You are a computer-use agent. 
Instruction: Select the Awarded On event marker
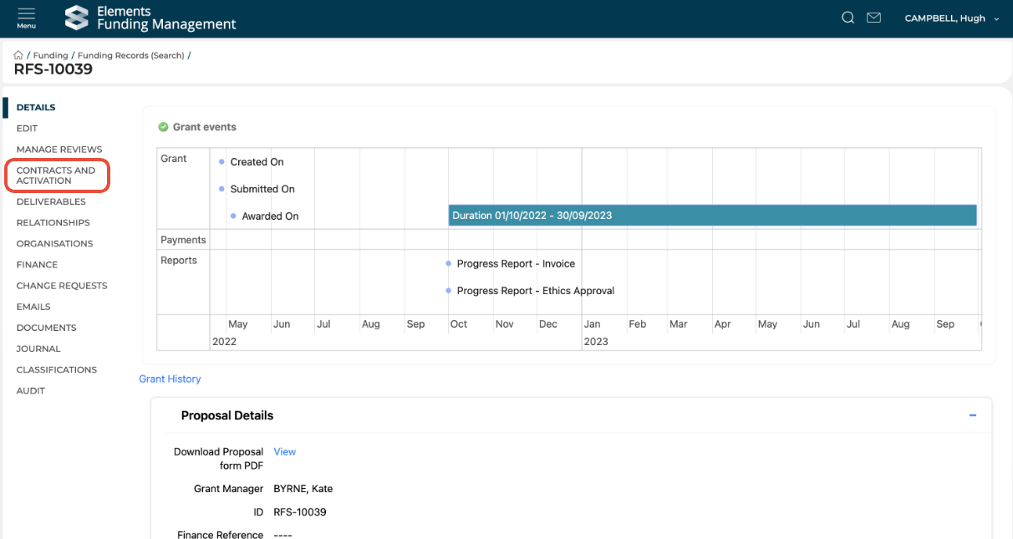tap(233, 216)
